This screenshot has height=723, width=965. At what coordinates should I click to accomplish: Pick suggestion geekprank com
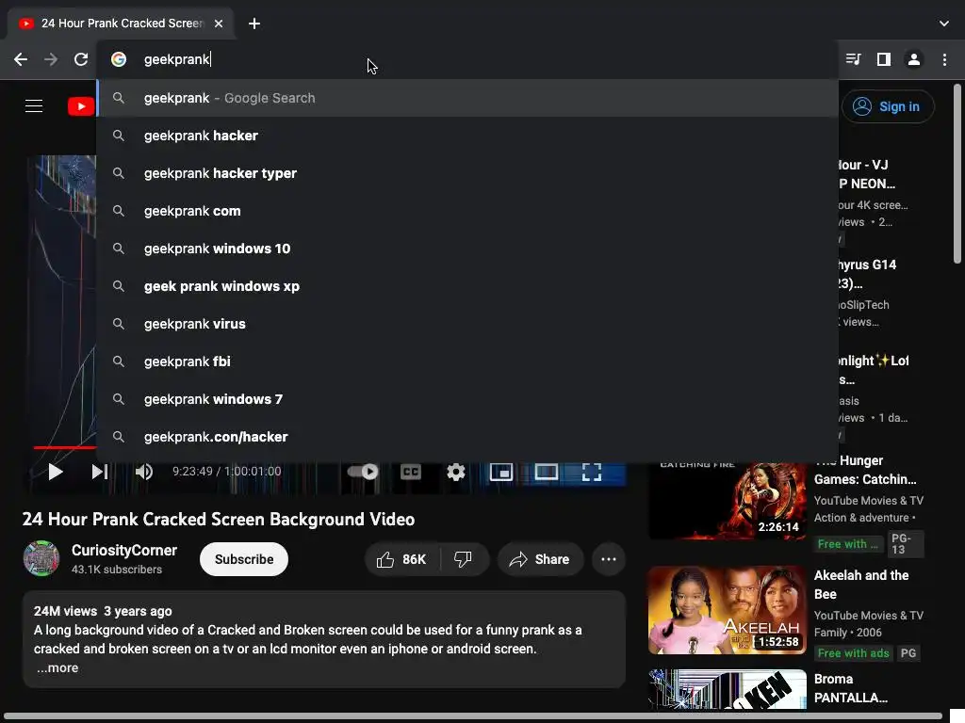click(467, 211)
